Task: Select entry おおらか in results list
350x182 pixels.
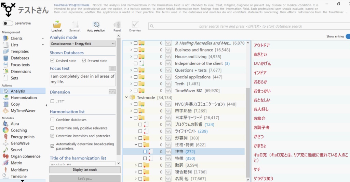Action: [x=260, y=82]
